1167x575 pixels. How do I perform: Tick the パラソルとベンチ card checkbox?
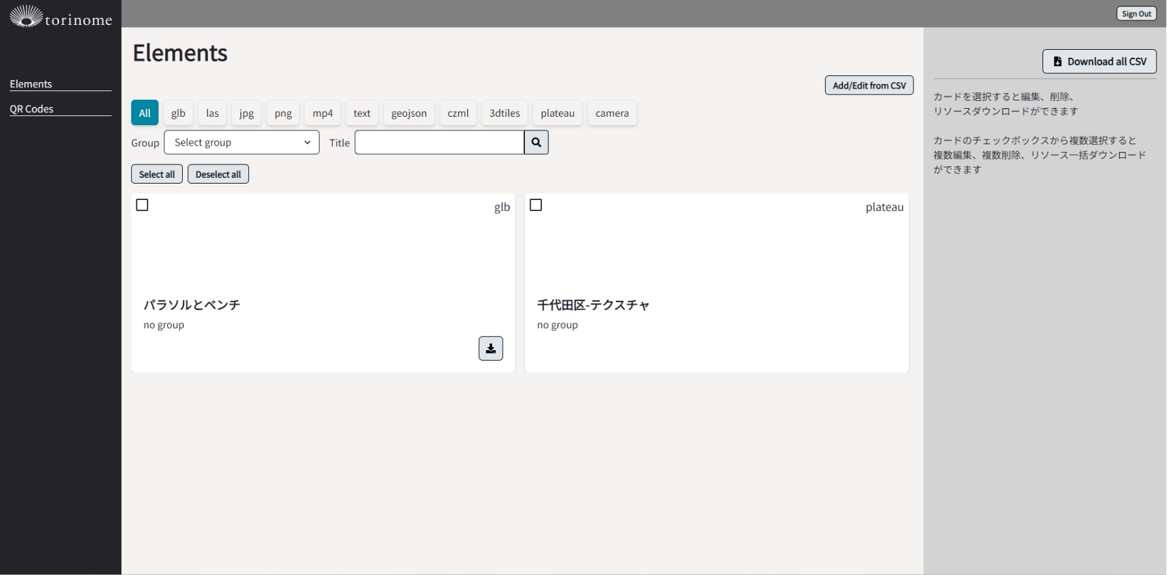pyautogui.click(x=142, y=205)
